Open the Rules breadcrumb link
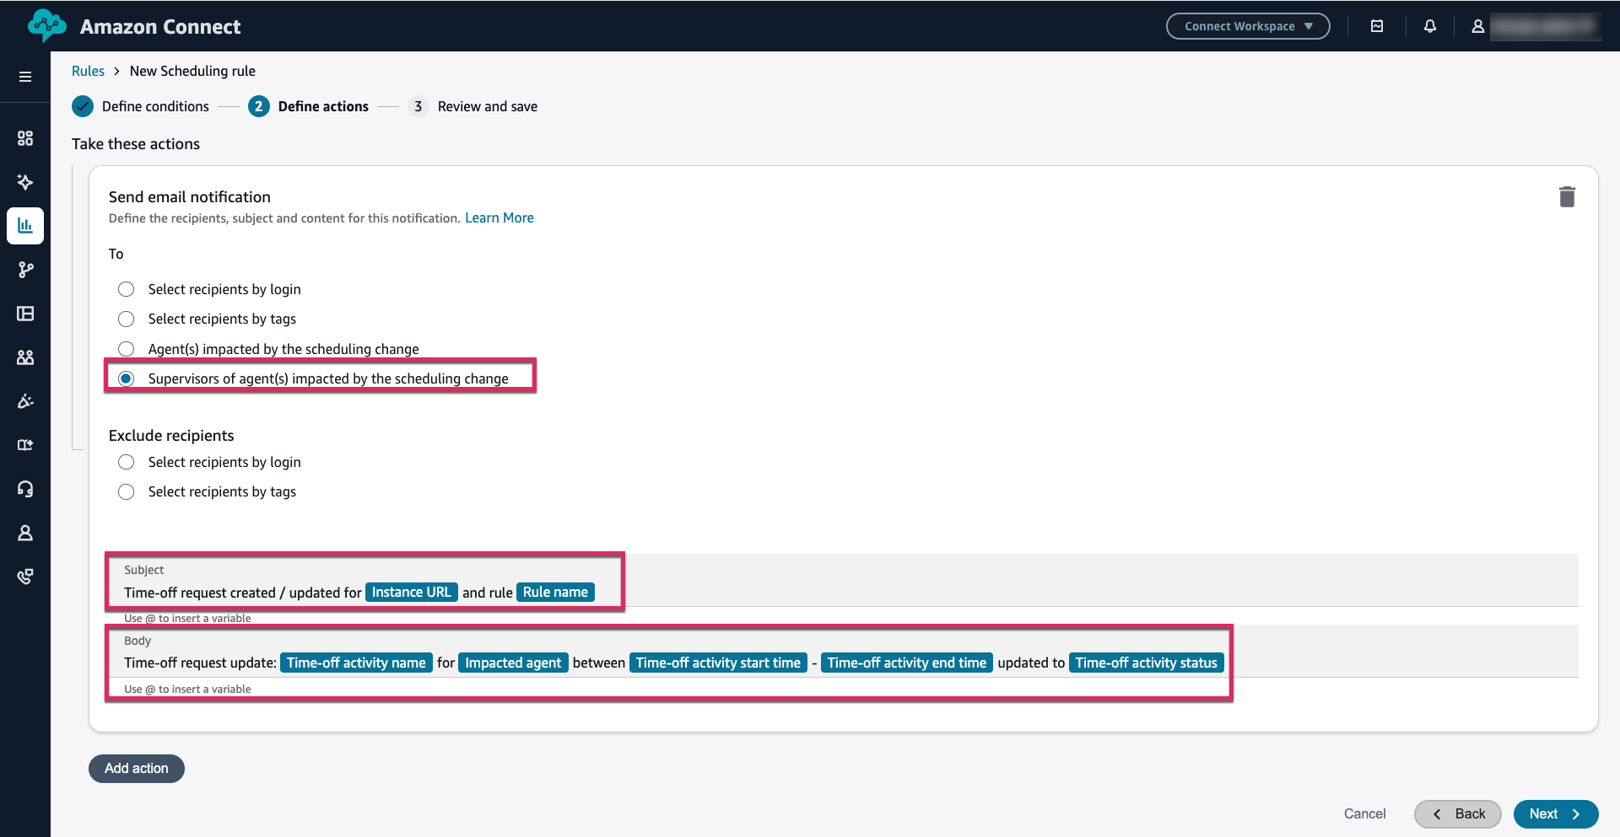 pyautogui.click(x=88, y=71)
